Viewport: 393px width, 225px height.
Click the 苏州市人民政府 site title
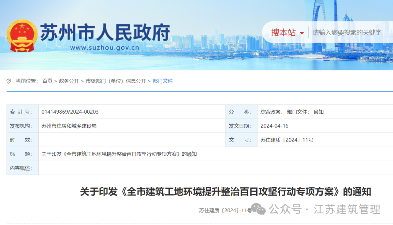click(x=105, y=33)
